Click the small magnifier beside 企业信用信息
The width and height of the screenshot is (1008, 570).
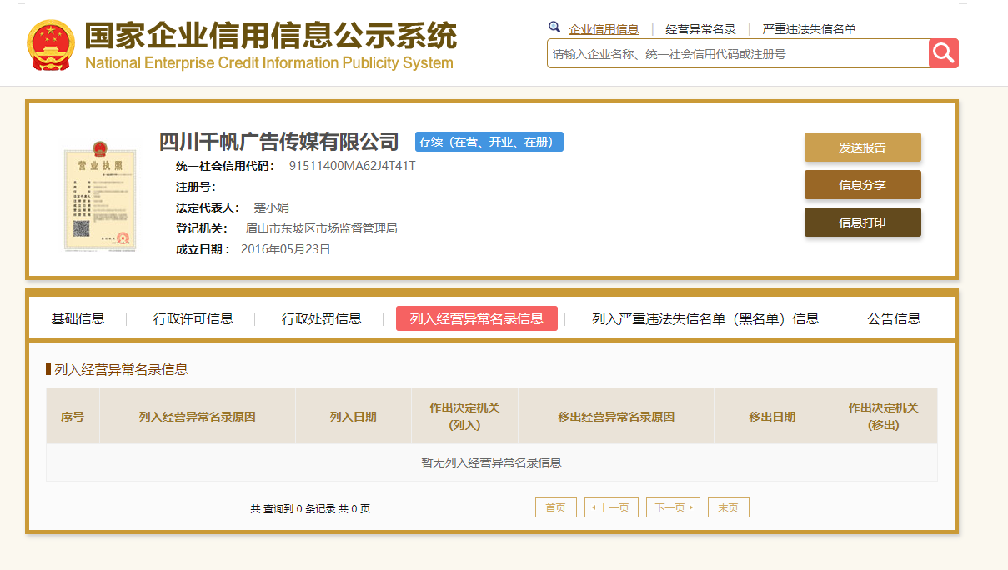[x=554, y=27]
